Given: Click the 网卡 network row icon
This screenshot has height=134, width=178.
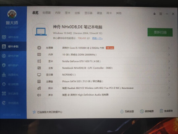Looking at the screenshot, I should click(x=39, y=88).
